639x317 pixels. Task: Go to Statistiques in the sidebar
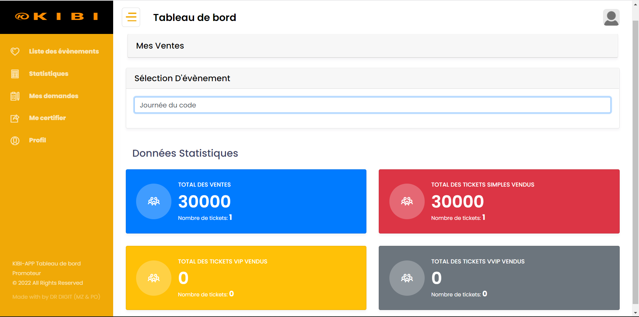click(x=49, y=74)
